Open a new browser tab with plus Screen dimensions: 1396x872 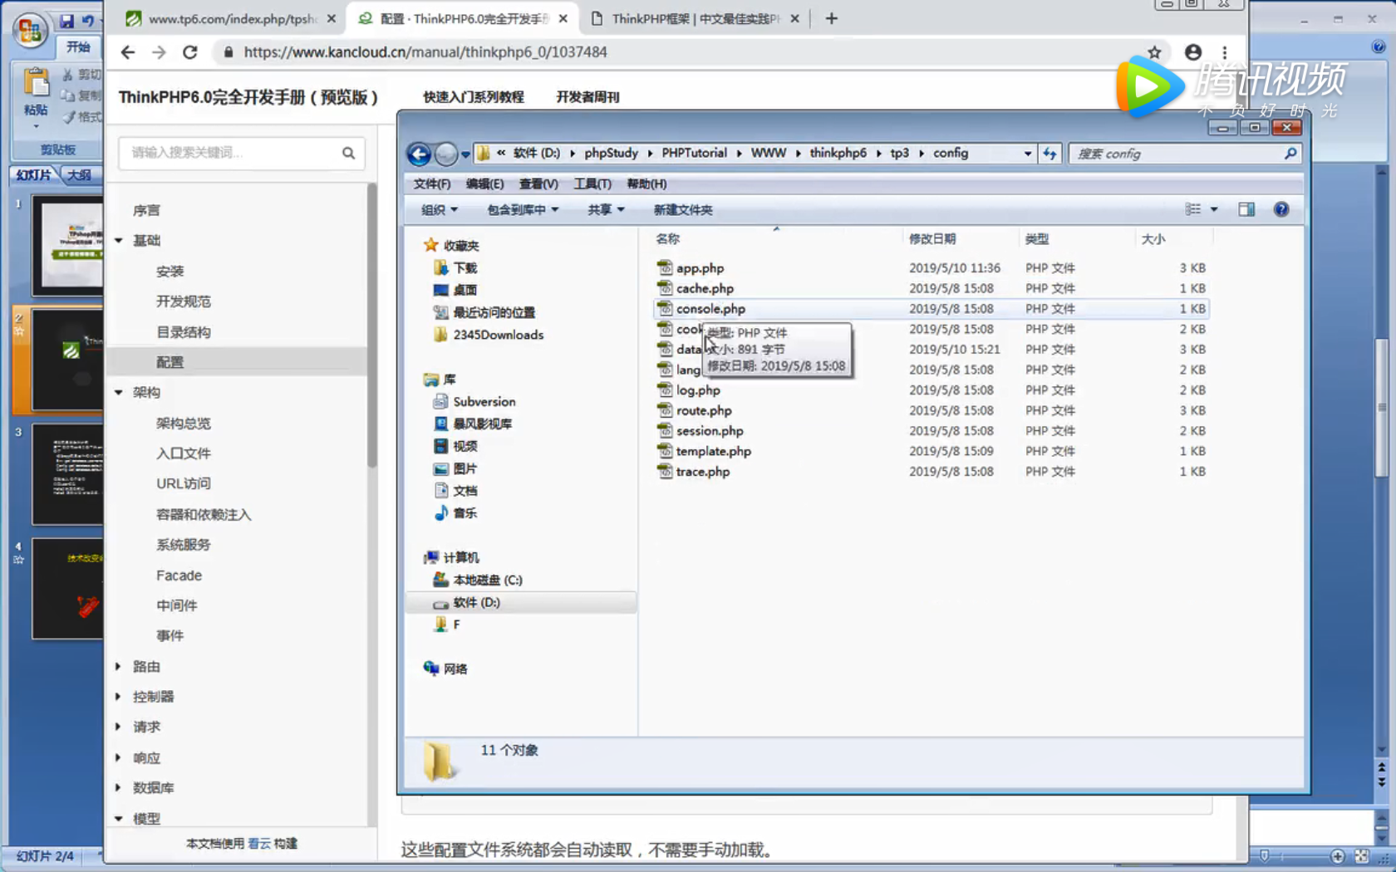831,18
